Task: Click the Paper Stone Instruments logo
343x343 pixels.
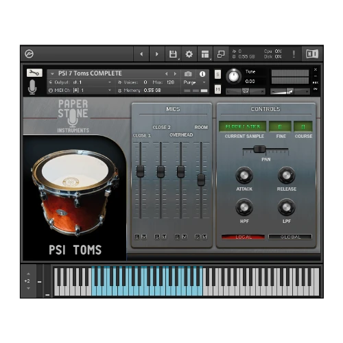Action: pos(73,116)
